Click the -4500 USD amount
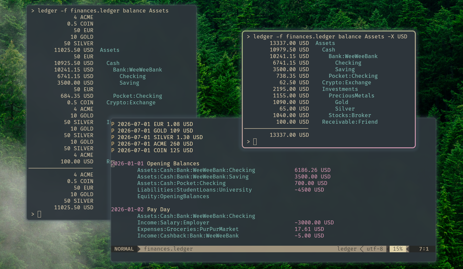 click(x=309, y=190)
